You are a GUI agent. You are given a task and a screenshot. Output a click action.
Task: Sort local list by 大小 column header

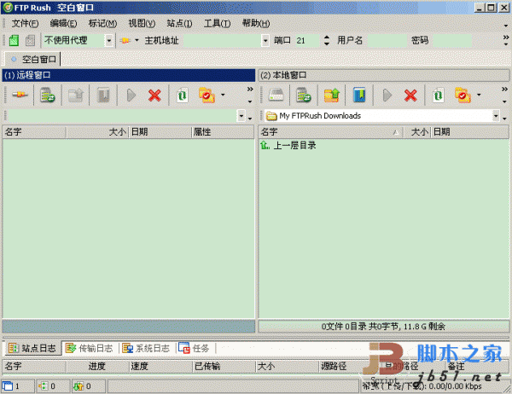417,132
